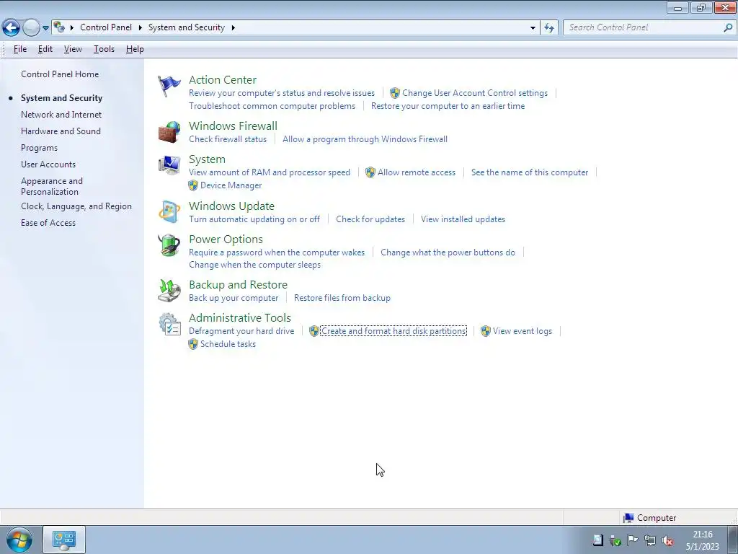
Task: Click the Control Panel taskbar button
Action: click(x=64, y=540)
